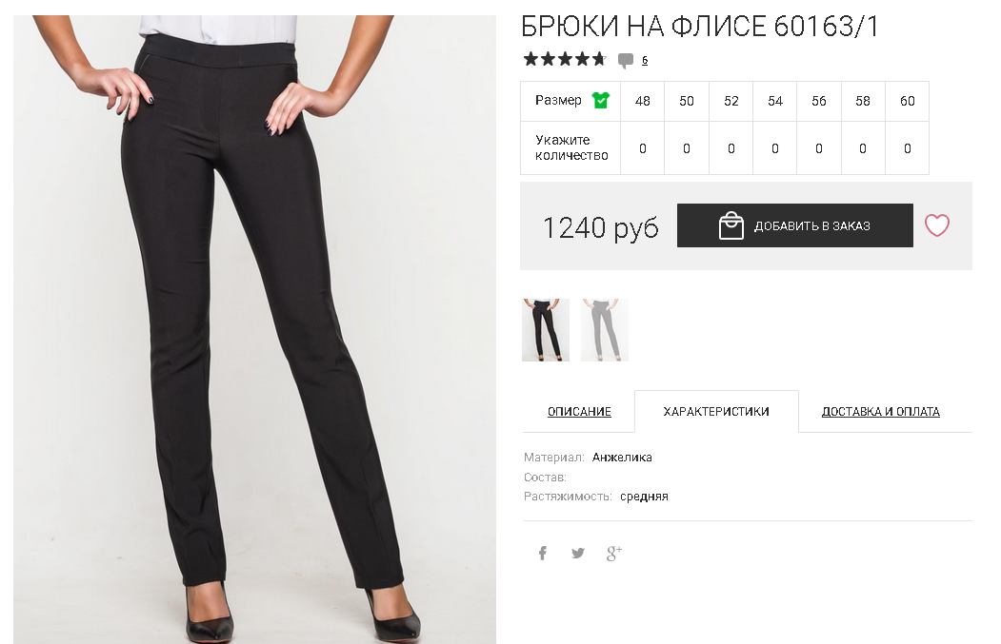Click Добавить в заказ button

point(794,225)
